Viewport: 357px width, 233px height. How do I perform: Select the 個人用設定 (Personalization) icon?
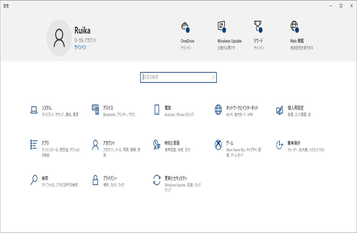click(x=280, y=110)
